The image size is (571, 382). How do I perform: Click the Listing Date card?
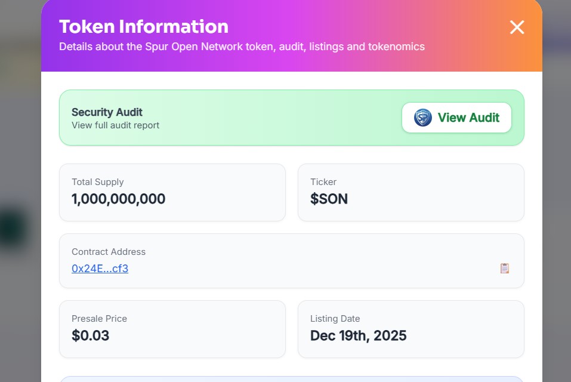pyautogui.click(x=410, y=329)
